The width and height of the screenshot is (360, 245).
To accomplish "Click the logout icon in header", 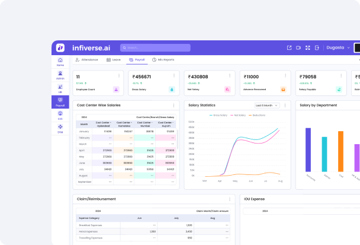I will tap(317, 47).
